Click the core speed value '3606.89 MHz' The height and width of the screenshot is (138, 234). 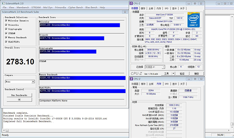pos(153,50)
